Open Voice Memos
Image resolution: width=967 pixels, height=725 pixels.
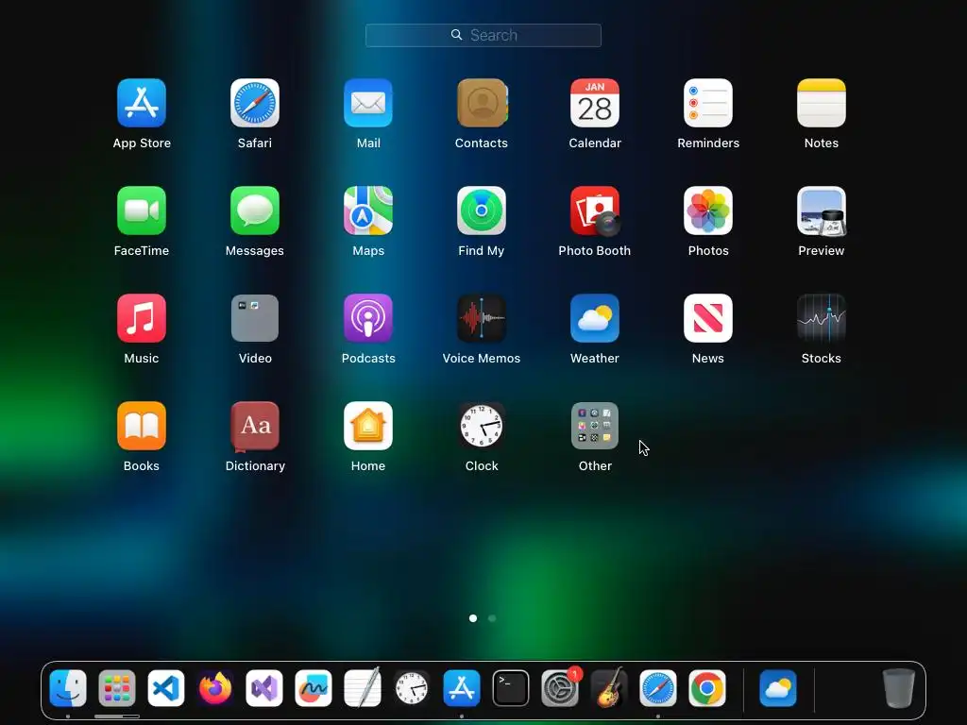coord(482,318)
